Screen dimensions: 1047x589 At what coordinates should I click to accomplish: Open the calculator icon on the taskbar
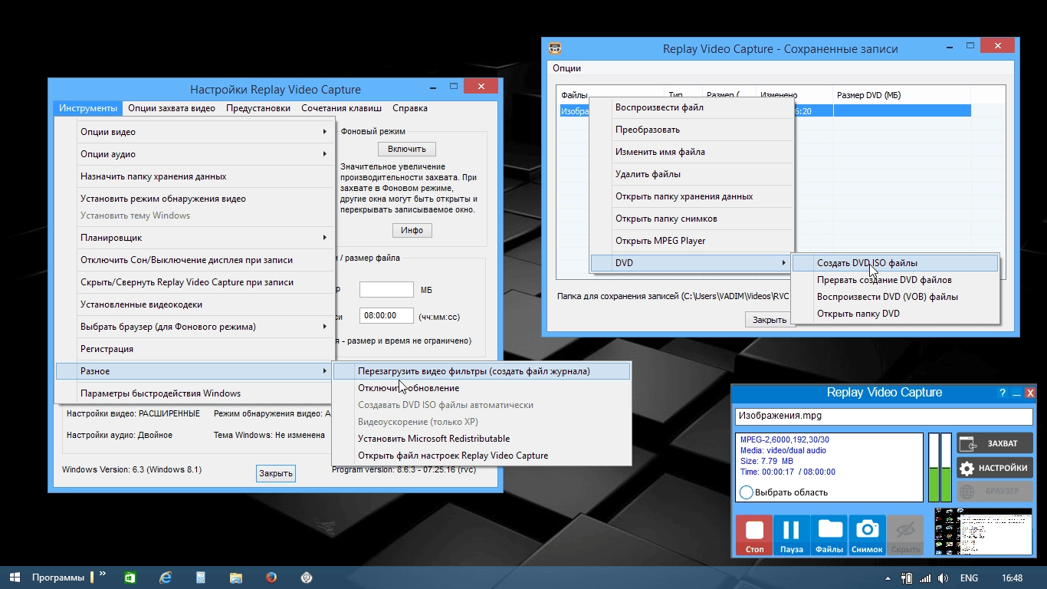tap(201, 577)
